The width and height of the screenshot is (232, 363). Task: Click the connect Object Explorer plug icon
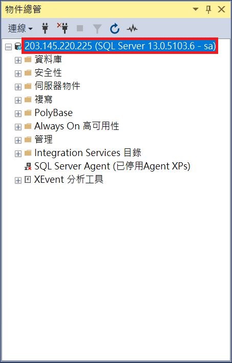pyautogui.click(x=45, y=28)
